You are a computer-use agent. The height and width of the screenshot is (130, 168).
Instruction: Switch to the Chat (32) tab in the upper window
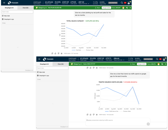click(x=26, y=8)
